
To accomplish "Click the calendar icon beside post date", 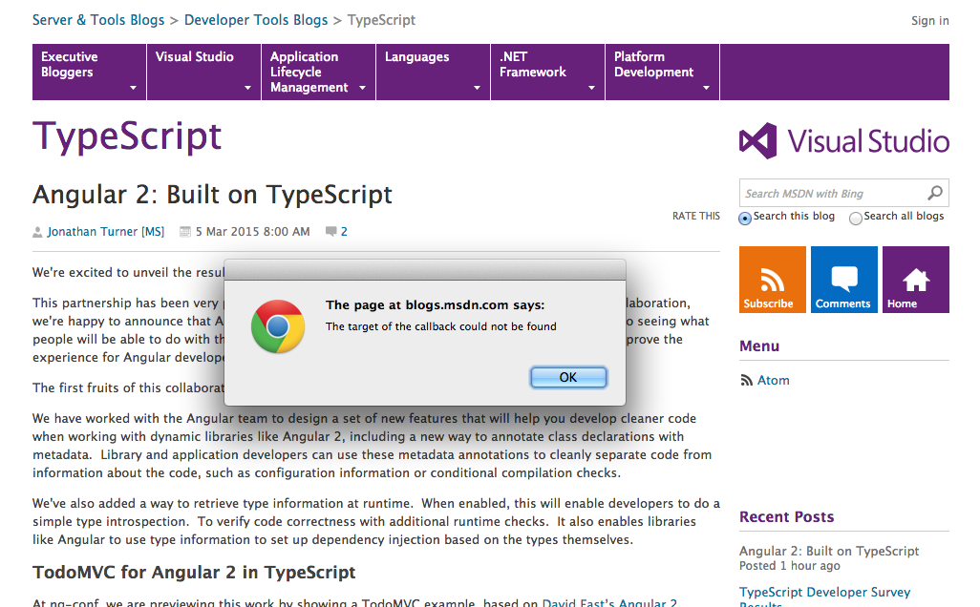I will click(x=185, y=232).
